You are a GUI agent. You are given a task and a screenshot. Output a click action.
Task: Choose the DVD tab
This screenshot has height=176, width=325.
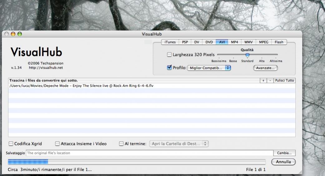click(x=209, y=42)
